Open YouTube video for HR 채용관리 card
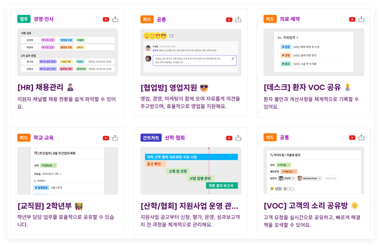This screenshot has width=381, height=247. (106, 19)
